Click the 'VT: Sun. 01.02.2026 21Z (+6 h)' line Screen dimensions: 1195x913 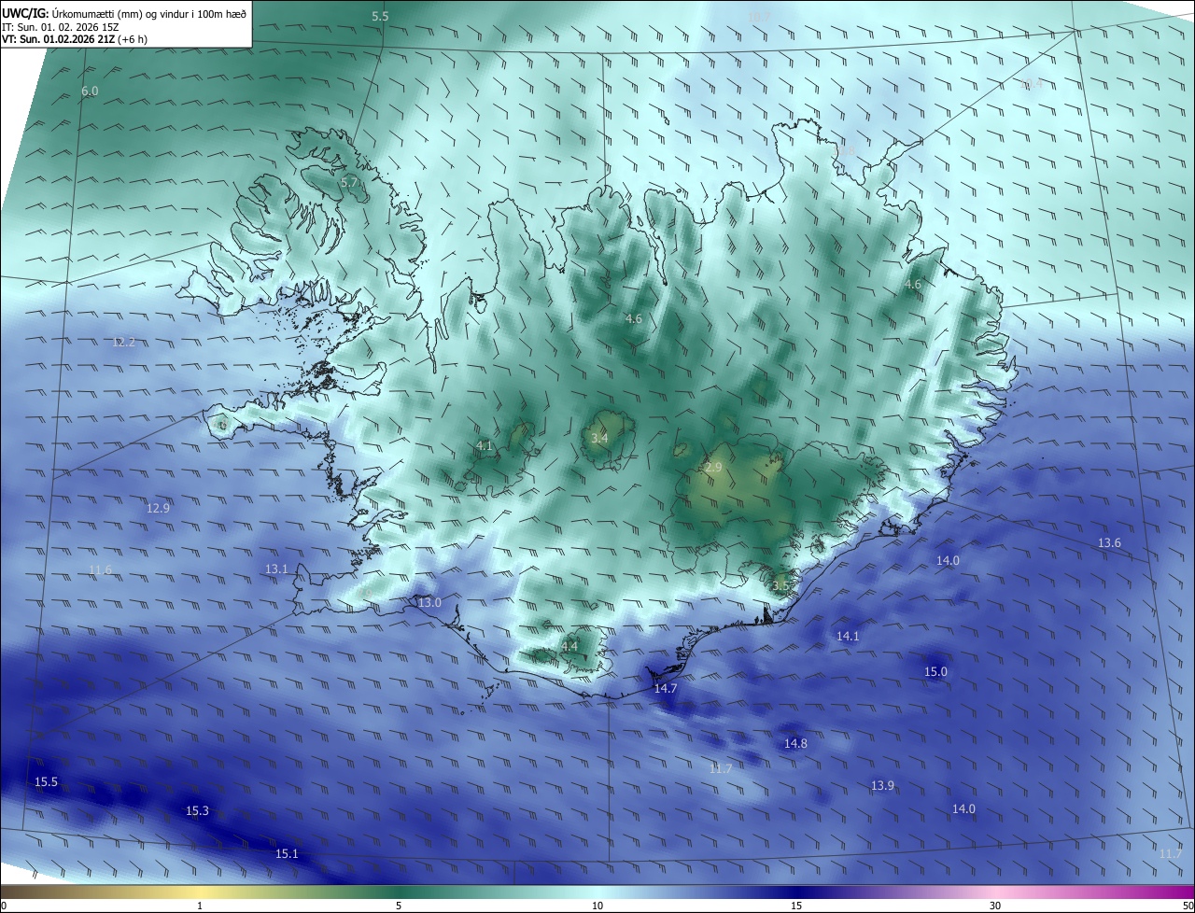click(x=75, y=39)
